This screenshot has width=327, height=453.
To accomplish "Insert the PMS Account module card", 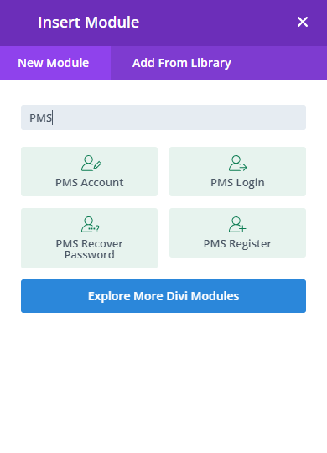I will [x=89, y=172].
